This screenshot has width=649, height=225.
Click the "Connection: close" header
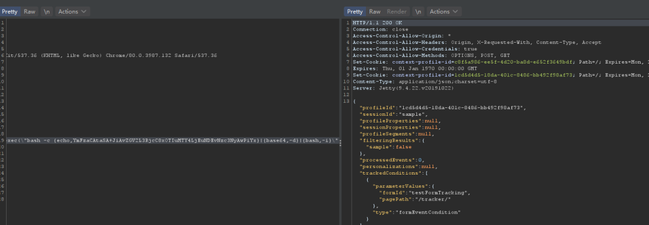(380, 29)
